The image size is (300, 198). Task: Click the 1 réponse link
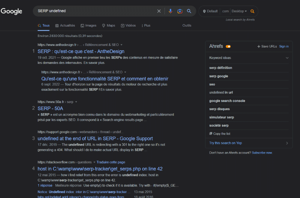tap(45, 185)
